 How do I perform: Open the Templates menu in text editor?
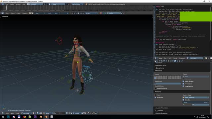tap(182, 58)
